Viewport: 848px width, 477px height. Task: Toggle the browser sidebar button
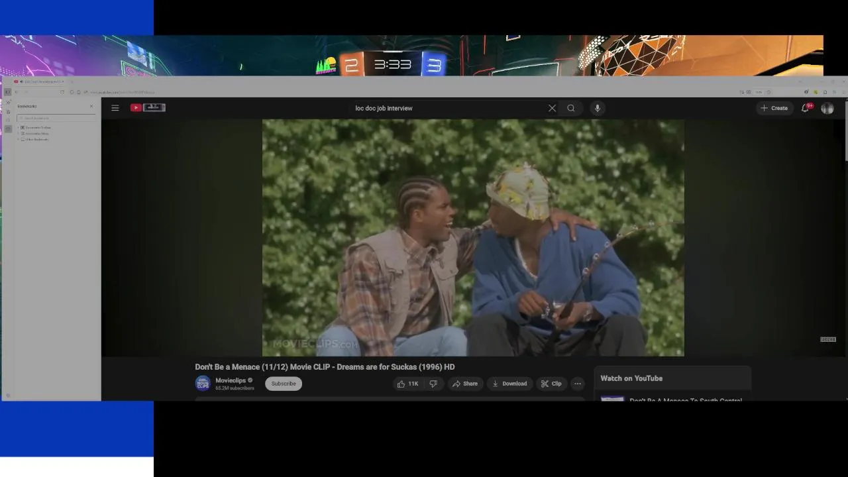coord(8,92)
